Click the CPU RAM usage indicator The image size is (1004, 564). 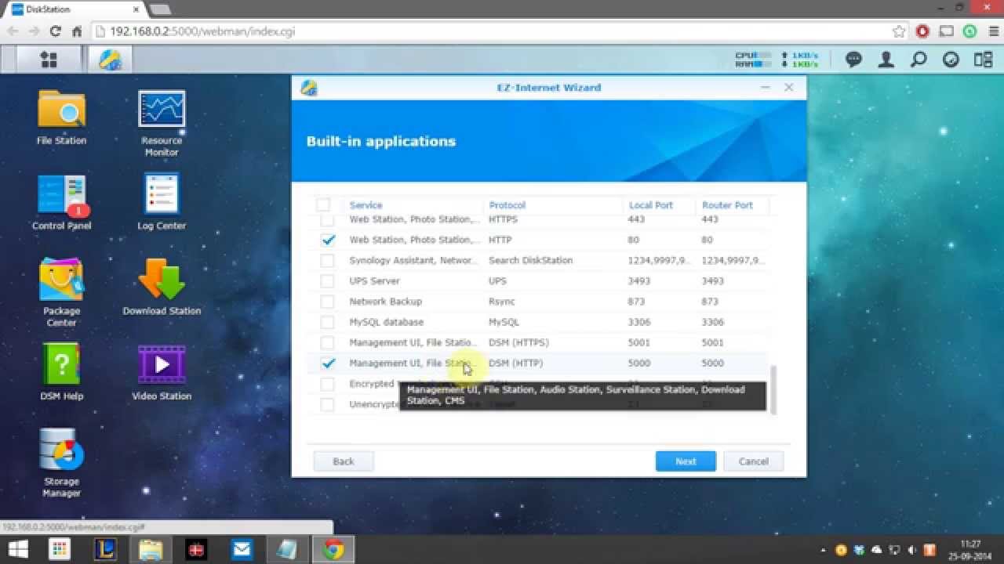[755, 60]
